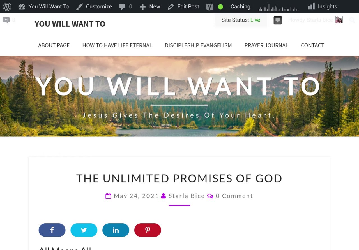Share post via Facebook button

pos(52,230)
